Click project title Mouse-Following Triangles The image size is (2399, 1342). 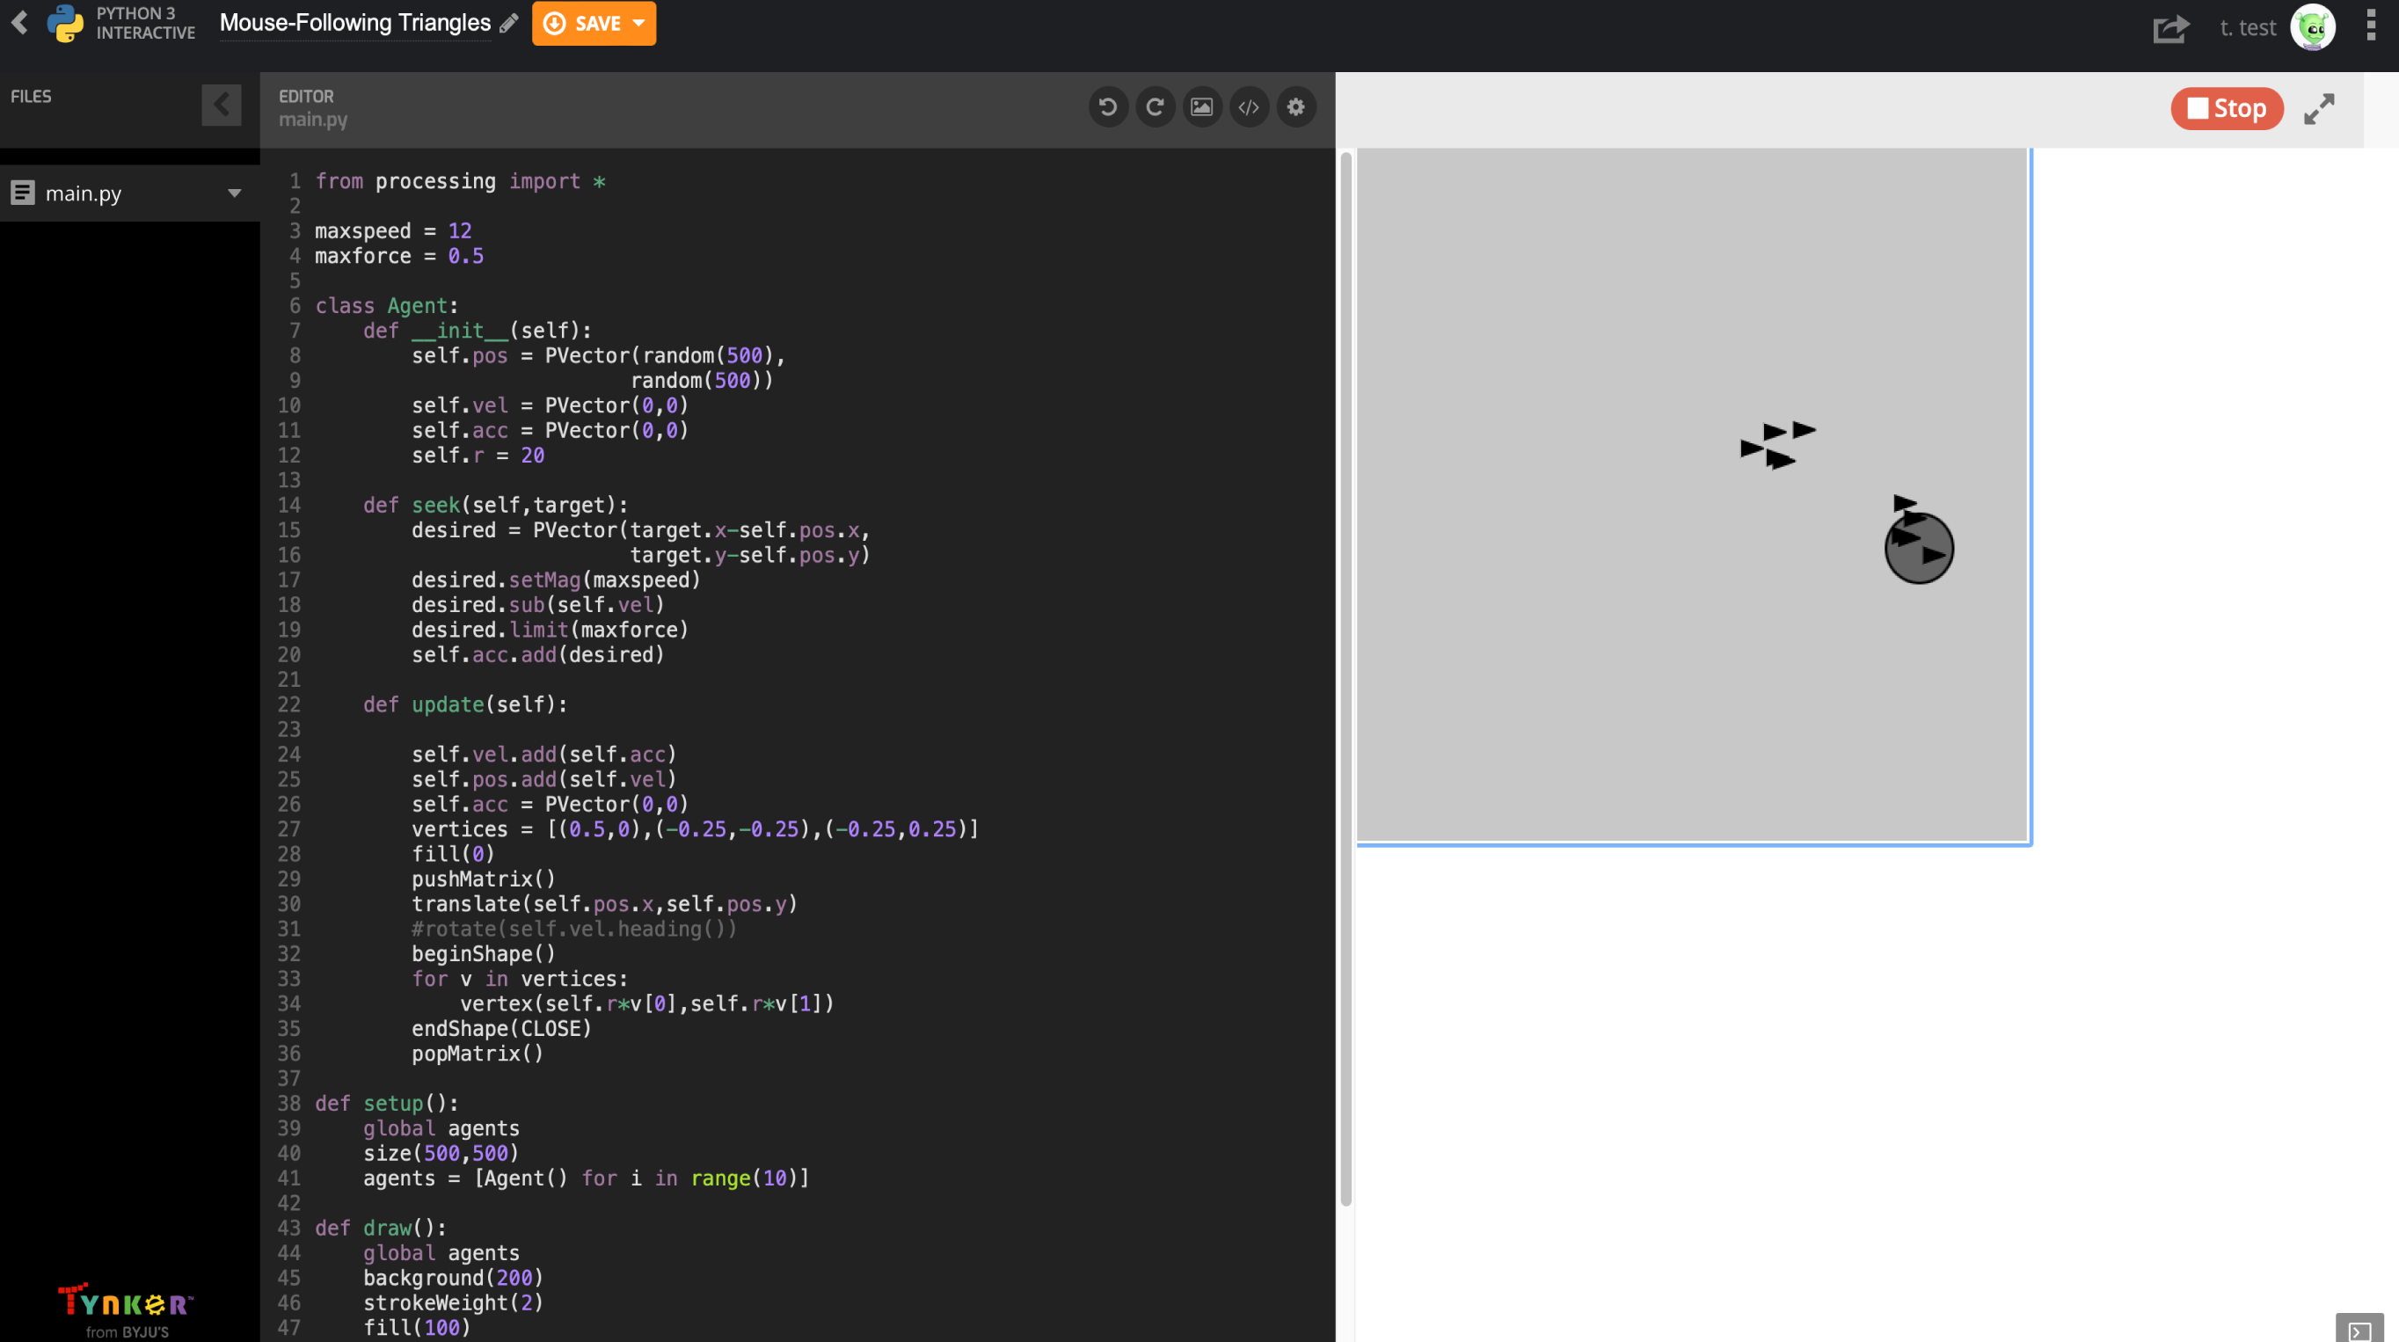pos(354,23)
